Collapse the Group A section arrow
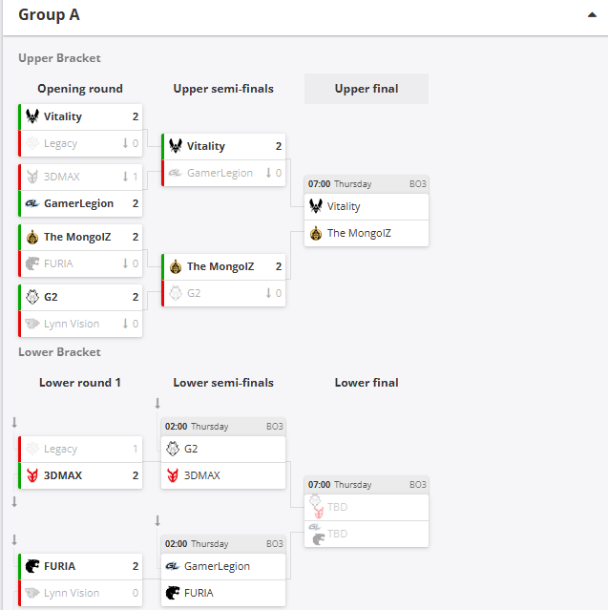The height and width of the screenshot is (610, 608). pyautogui.click(x=591, y=15)
